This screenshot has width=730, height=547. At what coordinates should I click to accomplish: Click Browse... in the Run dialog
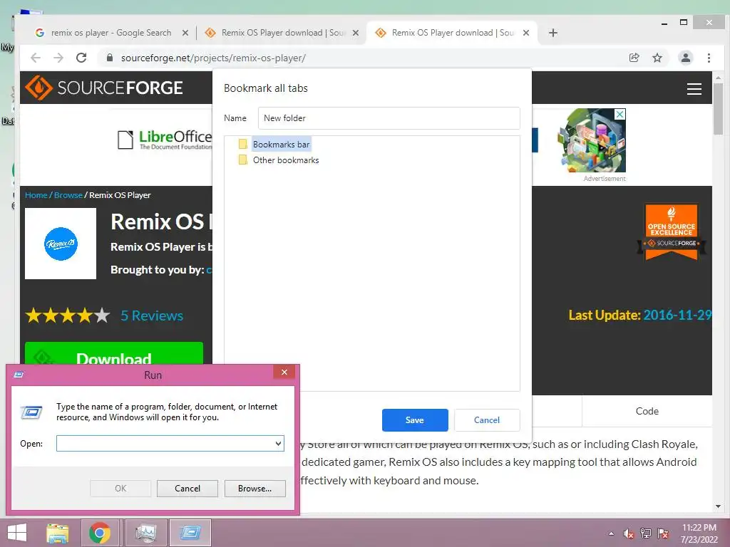[x=255, y=489]
